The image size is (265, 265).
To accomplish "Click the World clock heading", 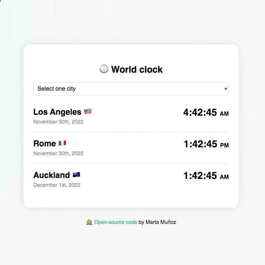I will [x=137, y=69].
